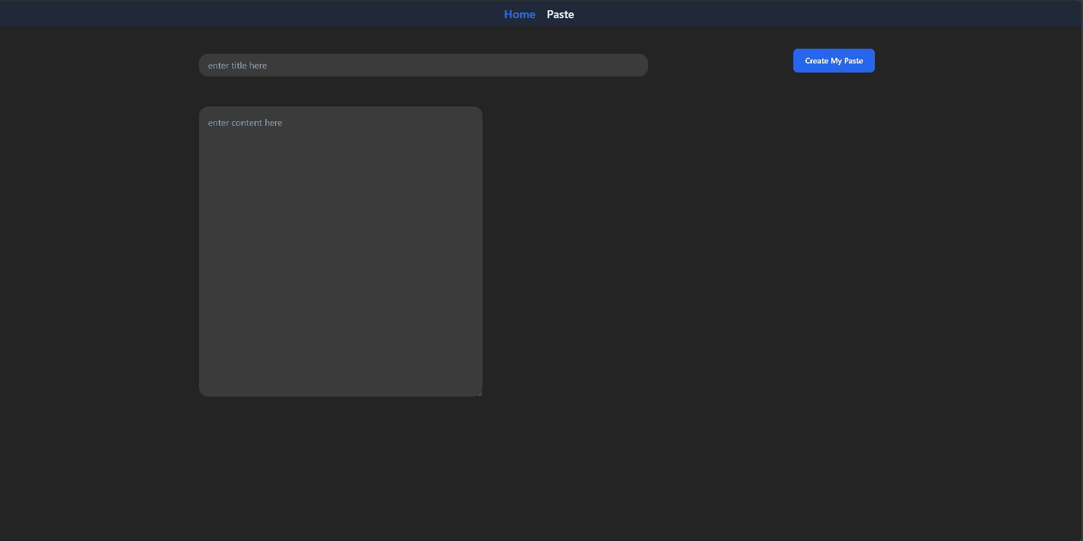Viewport: 1083px width, 541px height.
Task: Click inside the dark navigation bar
Action: pyautogui.click(x=227, y=12)
